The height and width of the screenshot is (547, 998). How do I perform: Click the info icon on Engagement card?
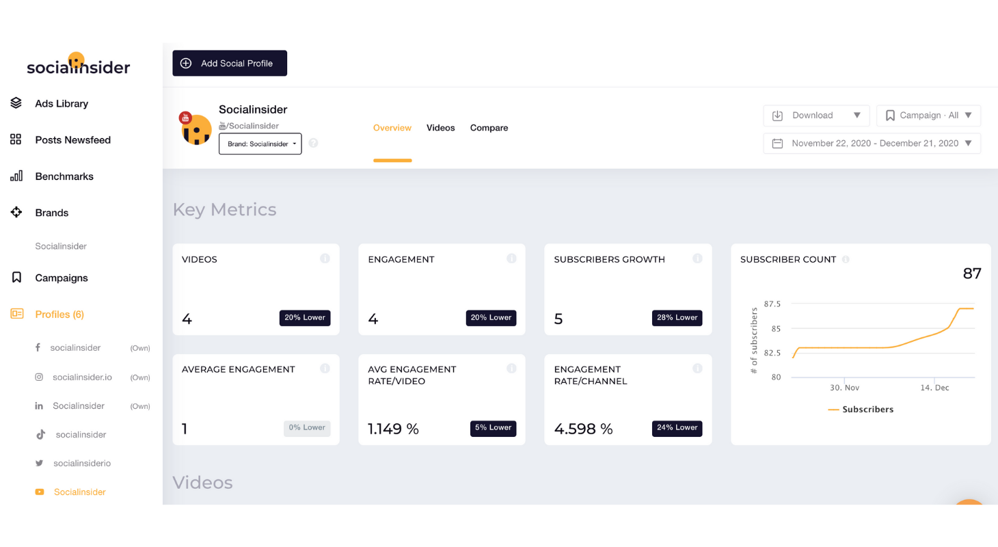click(511, 258)
